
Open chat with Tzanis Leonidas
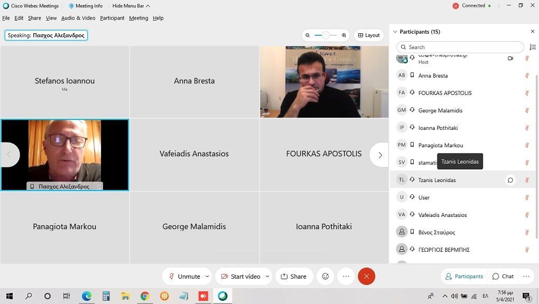pos(510,180)
